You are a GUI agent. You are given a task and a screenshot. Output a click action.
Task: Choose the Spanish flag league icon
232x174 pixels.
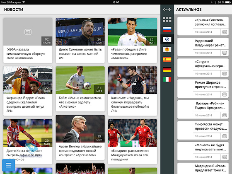167,59
